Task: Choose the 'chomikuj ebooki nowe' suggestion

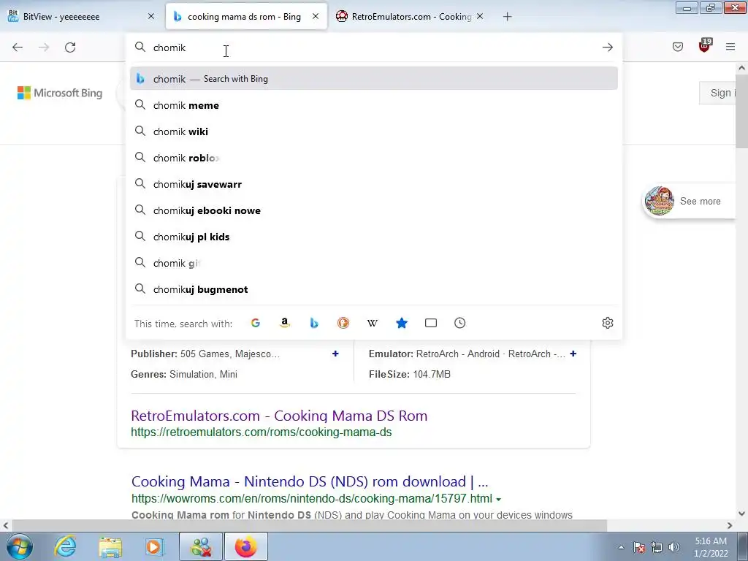Action: (373, 210)
